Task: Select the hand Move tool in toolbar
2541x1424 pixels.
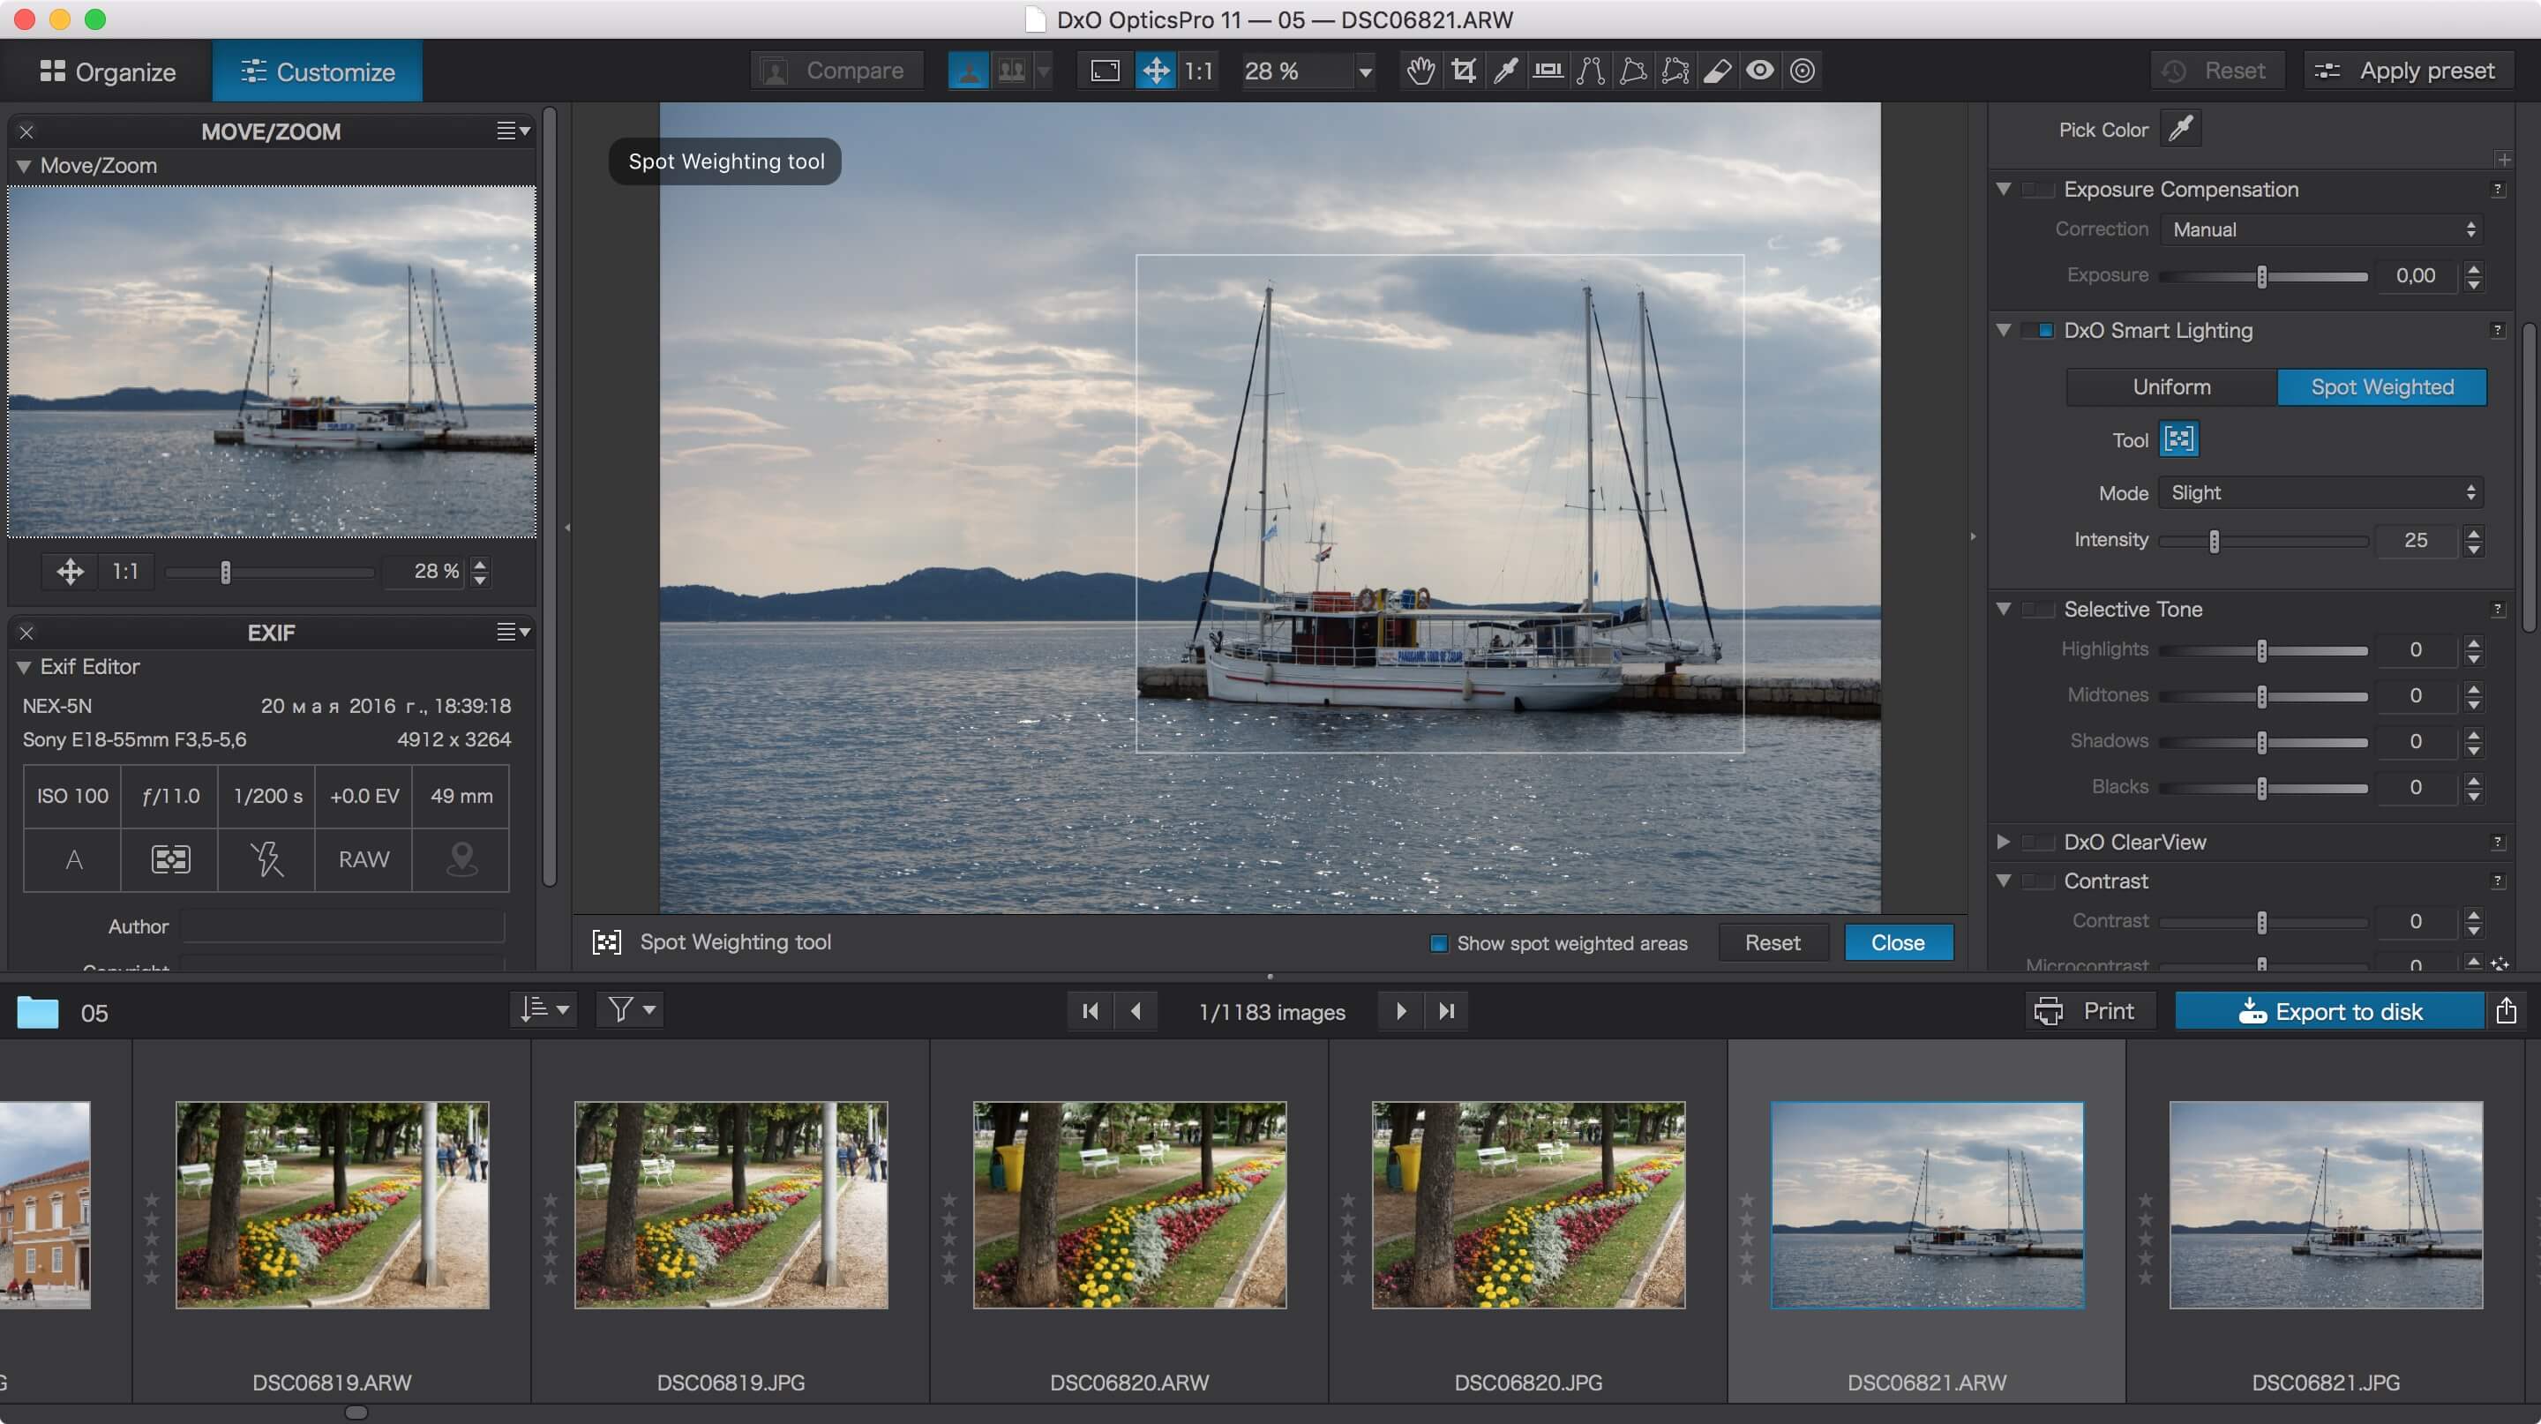Action: tap(1420, 70)
